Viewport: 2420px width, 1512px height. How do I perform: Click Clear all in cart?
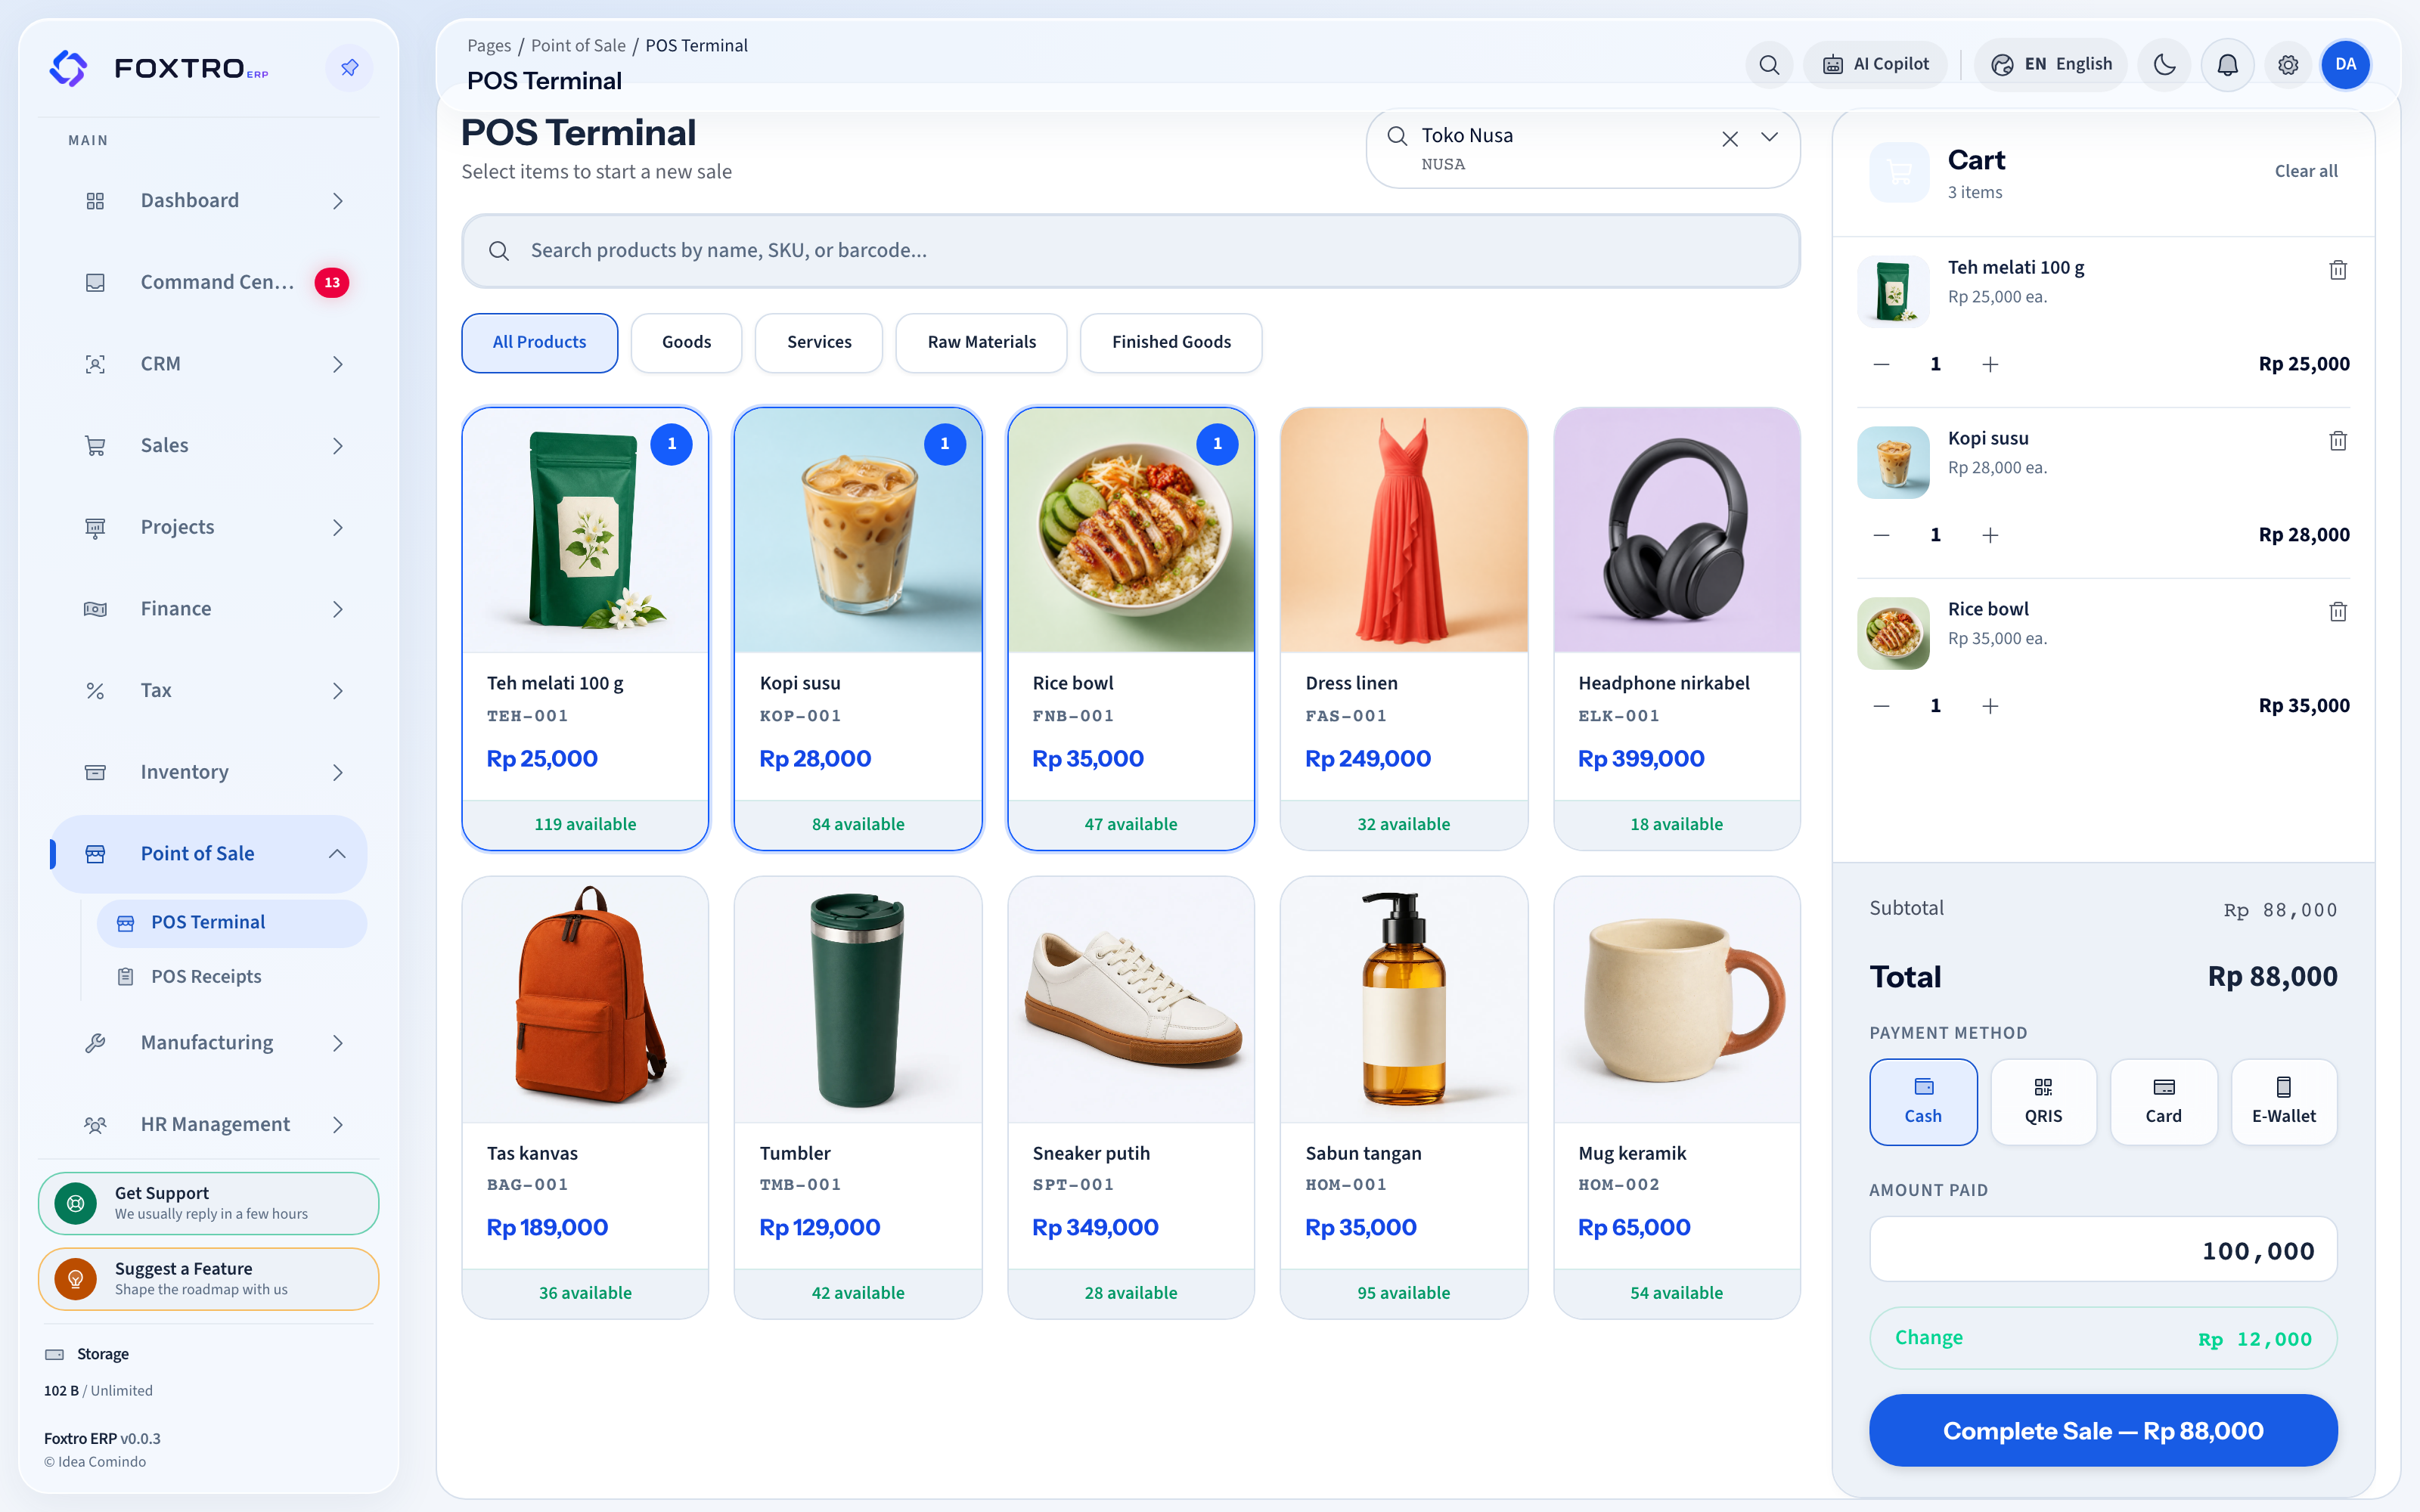pos(2306,171)
